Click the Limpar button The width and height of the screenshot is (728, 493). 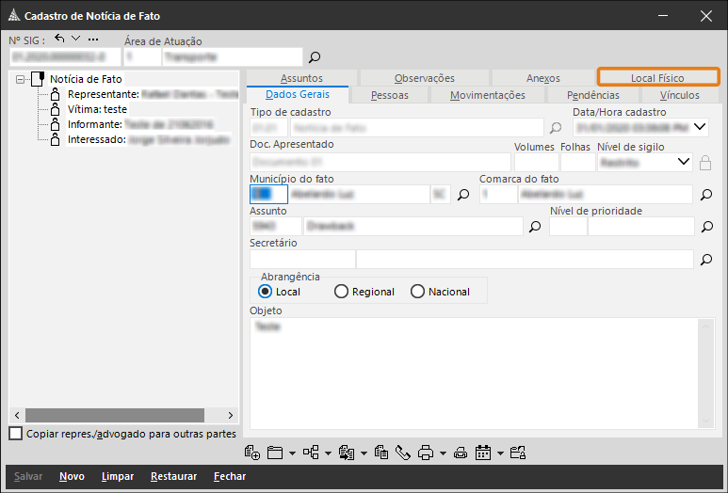coord(118,476)
